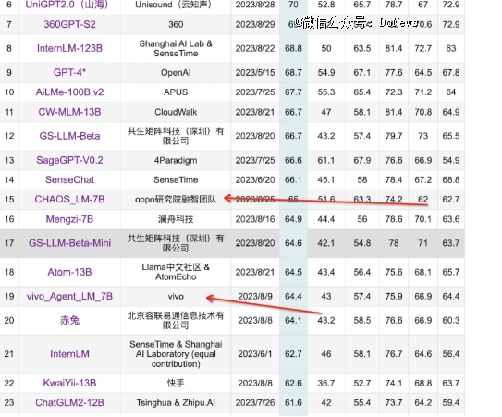Click the date 2023/6/20
This screenshot has height=417, width=502.
[x=255, y=179]
